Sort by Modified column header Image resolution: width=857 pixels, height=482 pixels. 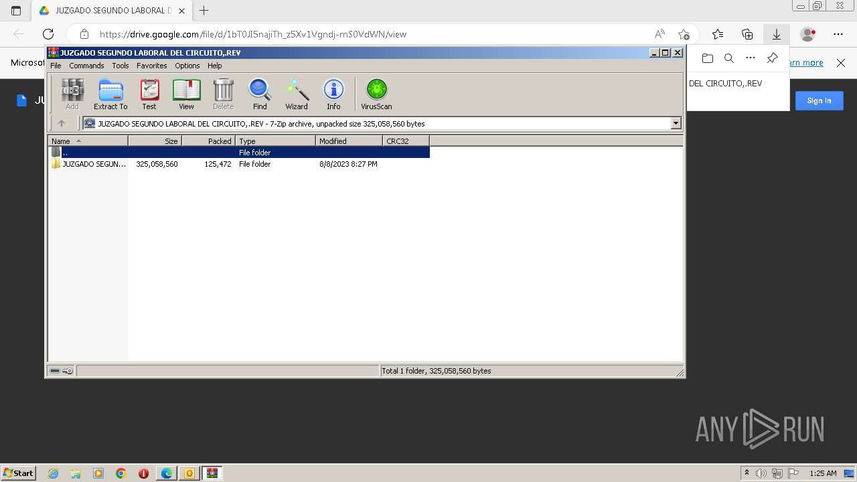pyautogui.click(x=349, y=141)
